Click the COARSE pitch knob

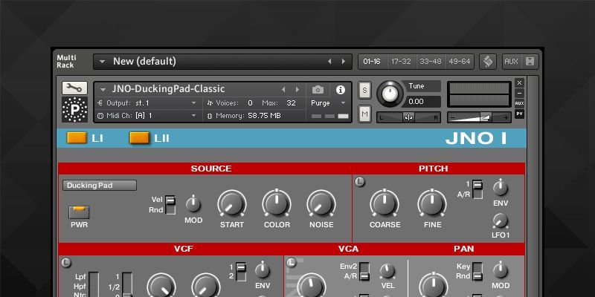coord(385,203)
